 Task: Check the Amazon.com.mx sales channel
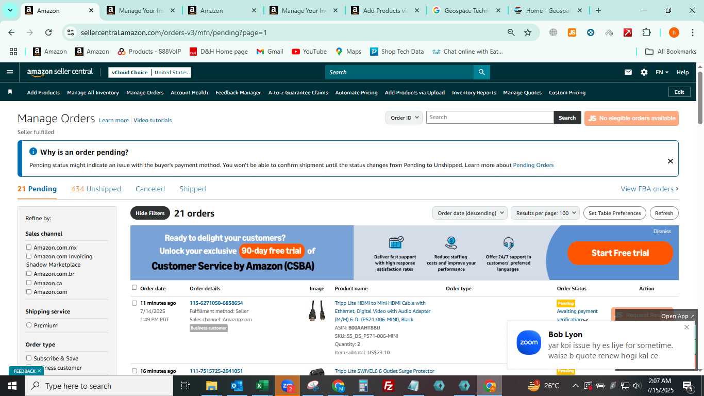[29, 247]
